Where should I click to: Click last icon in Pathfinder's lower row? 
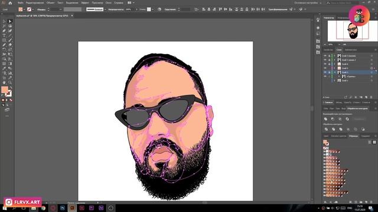click(363, 130)
